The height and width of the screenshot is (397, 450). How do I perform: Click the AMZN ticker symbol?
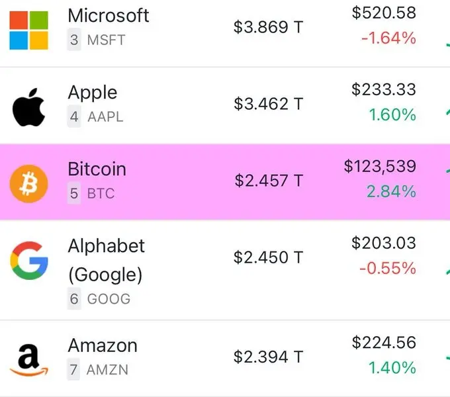tap(107, 369)
